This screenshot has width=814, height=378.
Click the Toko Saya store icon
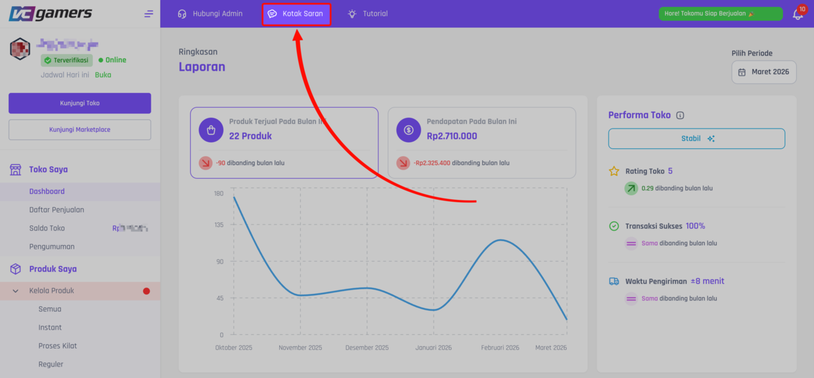(x=15, y=170)
